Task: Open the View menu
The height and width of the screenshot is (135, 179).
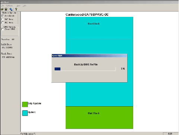Action: pyautogui.click(x=18, y=6)
